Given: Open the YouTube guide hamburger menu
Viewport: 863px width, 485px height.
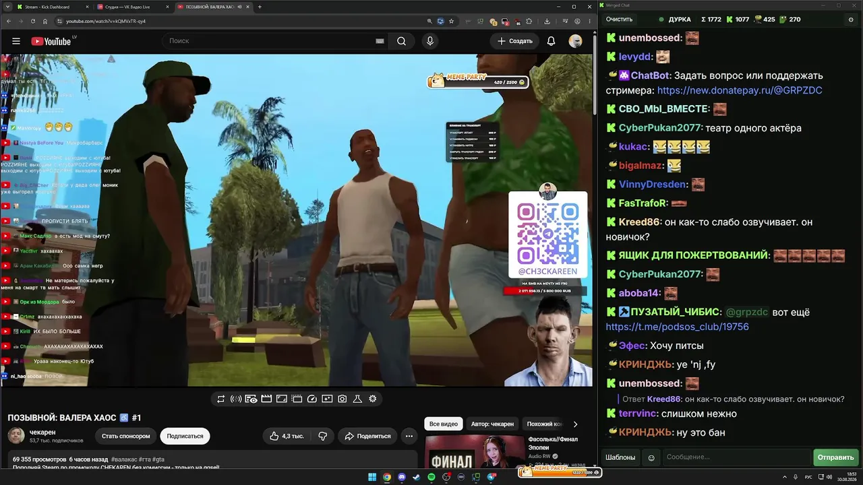Looking at the screenshot, I should point(16,41).
